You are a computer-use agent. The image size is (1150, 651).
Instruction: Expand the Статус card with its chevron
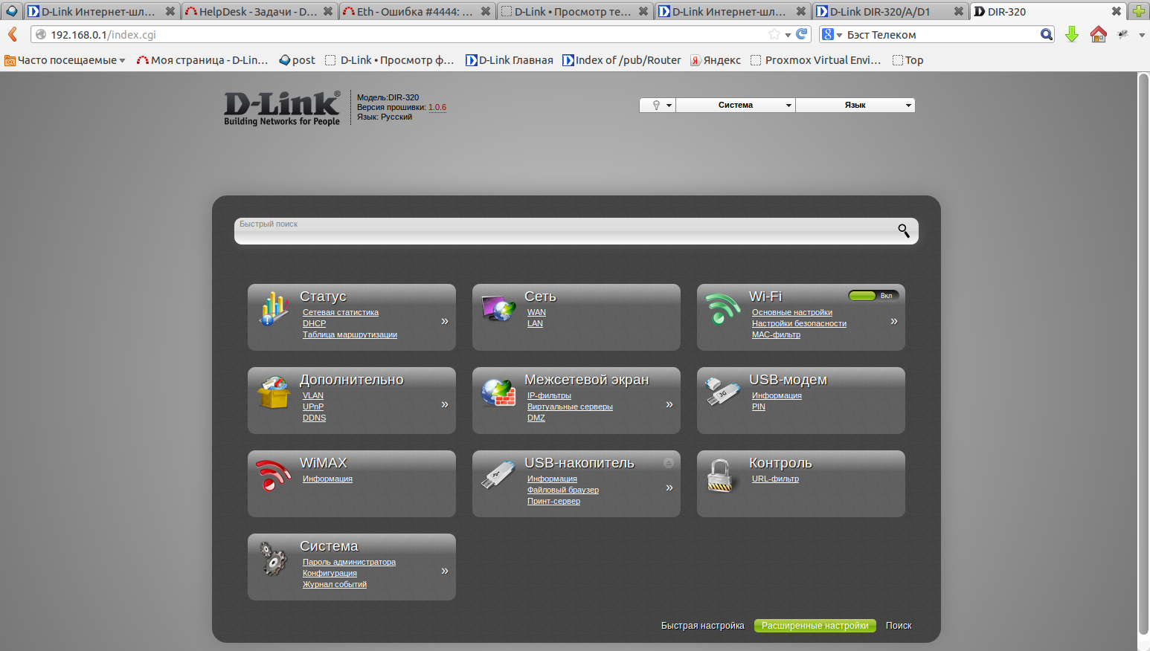tap(445, 321)
